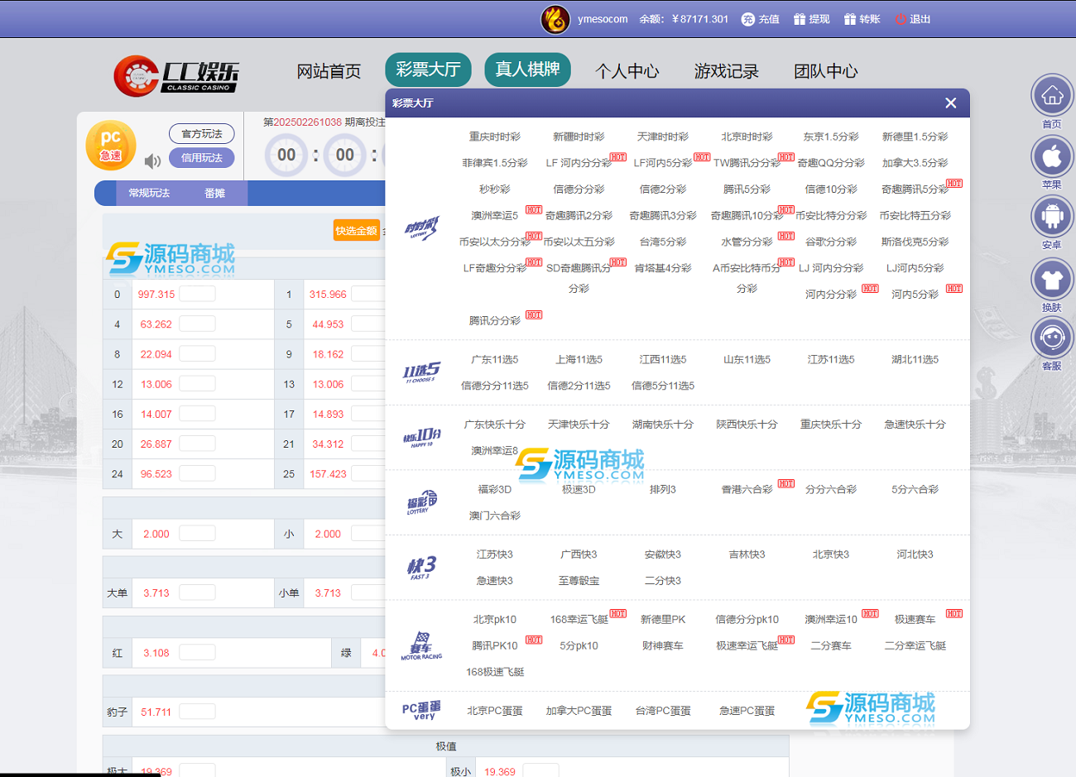Open 真人棋牌 in main navigation
The image size is (1076, 777).
pyautogui.click(x=527, y=70)
